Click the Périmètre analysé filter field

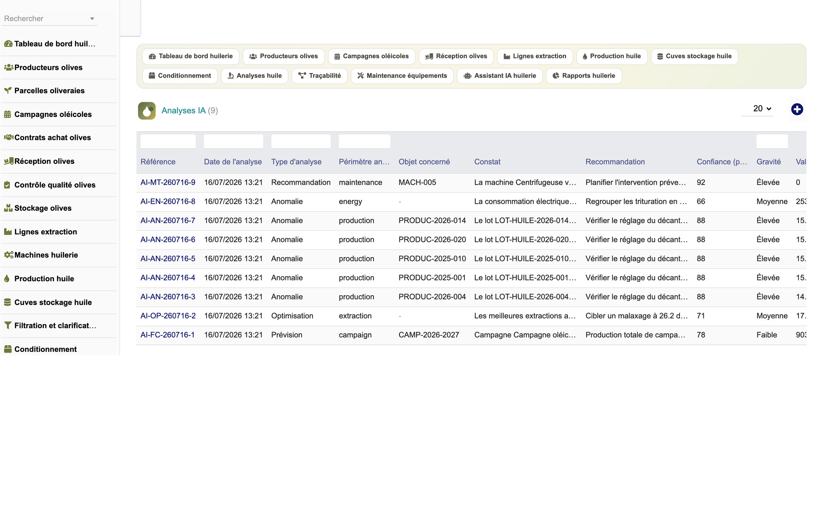pos(365,141)
